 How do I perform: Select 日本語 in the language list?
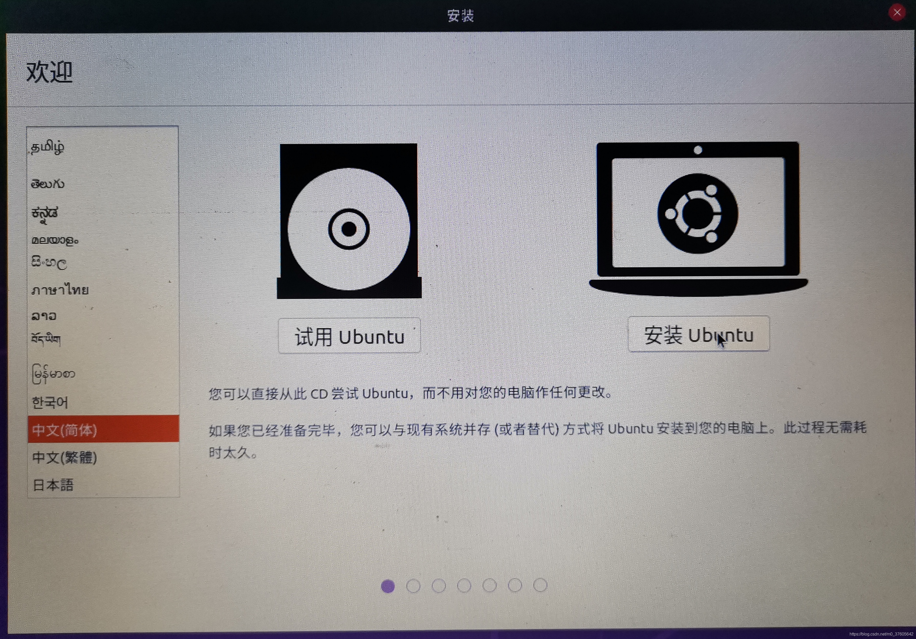(103, 485)
